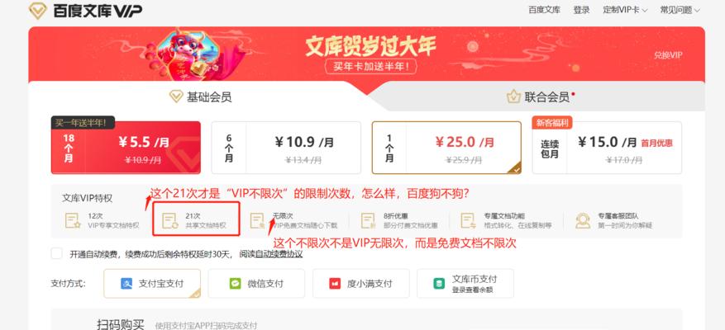
Task: Open the 自动续费协议 link
Action: click(x=279, y=254)
